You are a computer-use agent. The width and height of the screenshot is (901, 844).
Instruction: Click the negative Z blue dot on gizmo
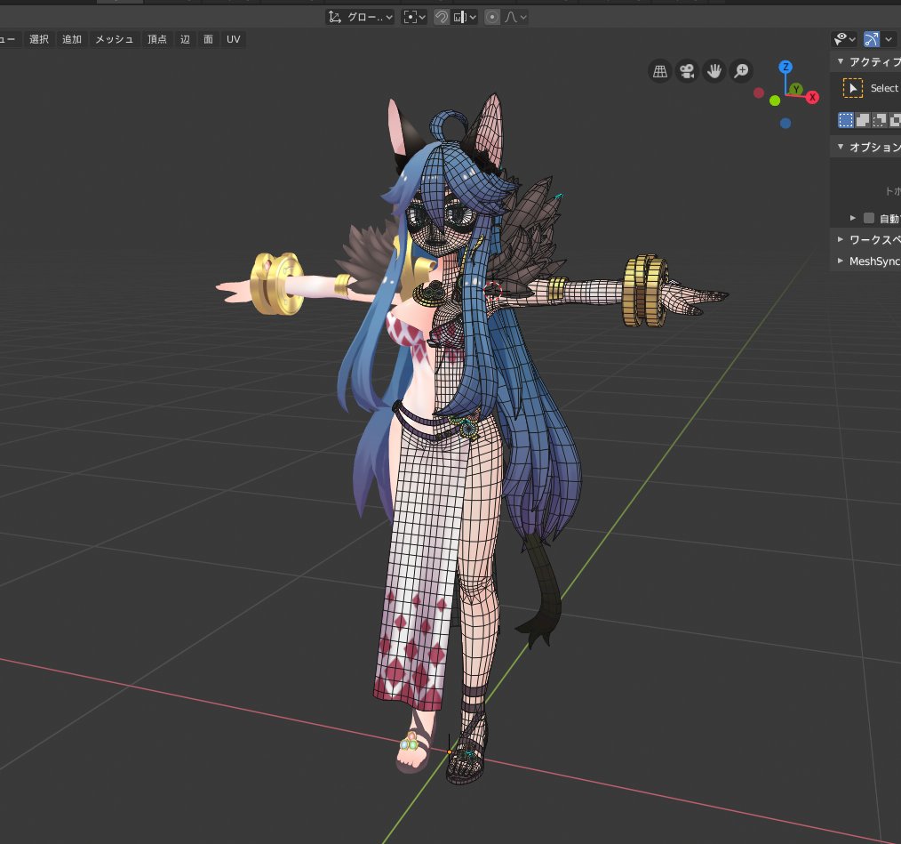(785, 123)
